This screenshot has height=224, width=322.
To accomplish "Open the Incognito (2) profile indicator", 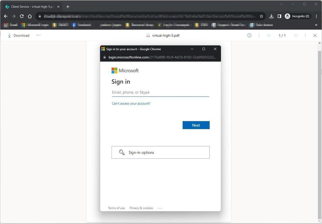I will 298,16.
